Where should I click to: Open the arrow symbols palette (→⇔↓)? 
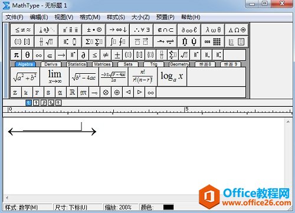tap(118, 30)
